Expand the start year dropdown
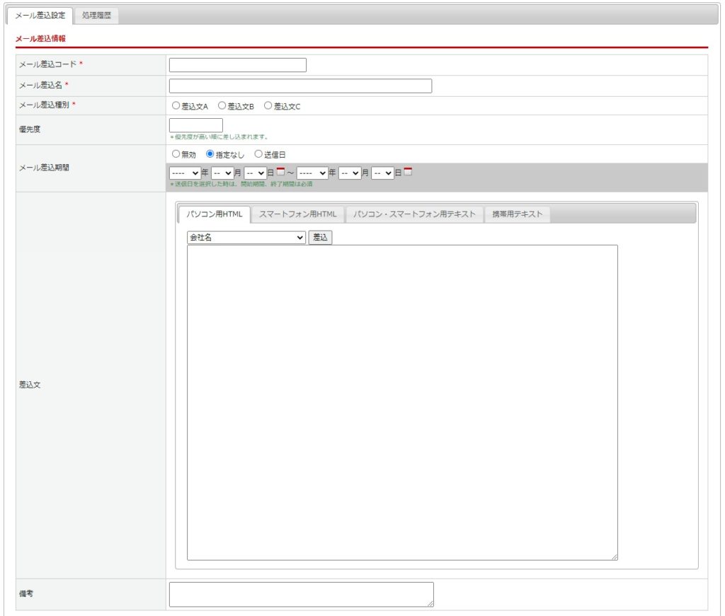The width and height of the screenshot is (725, 616). 185,173
